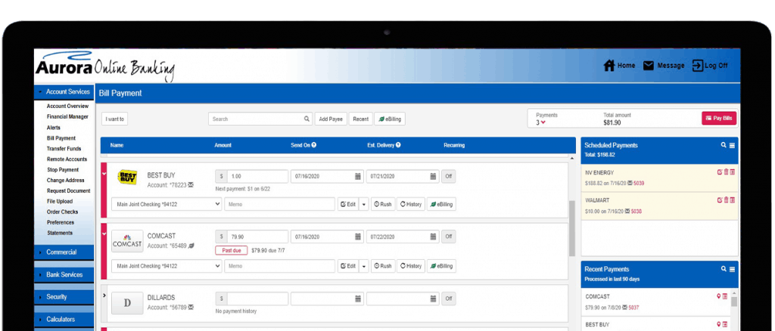The height and width of the screenshot is (331, 775).
Task: Click payee list vertical scrollbar
Action: (x=572, y=229)
